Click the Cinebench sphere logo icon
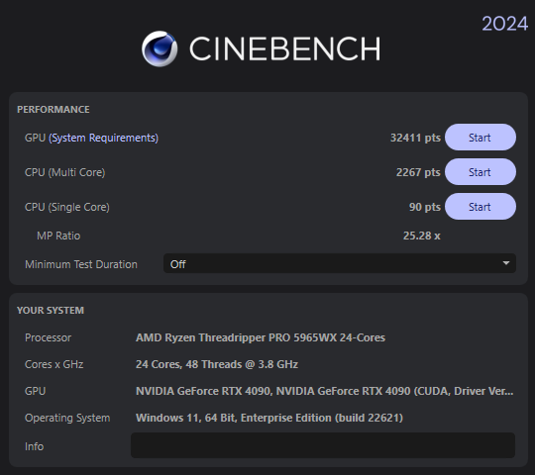This screenshot has height=475, width=535. tap(160, 49)
